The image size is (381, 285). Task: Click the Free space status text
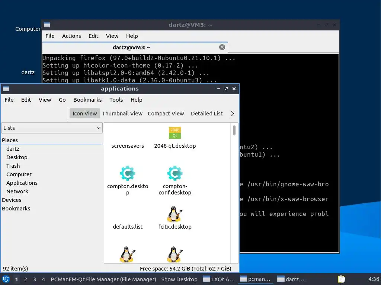(x=185, y=269)
